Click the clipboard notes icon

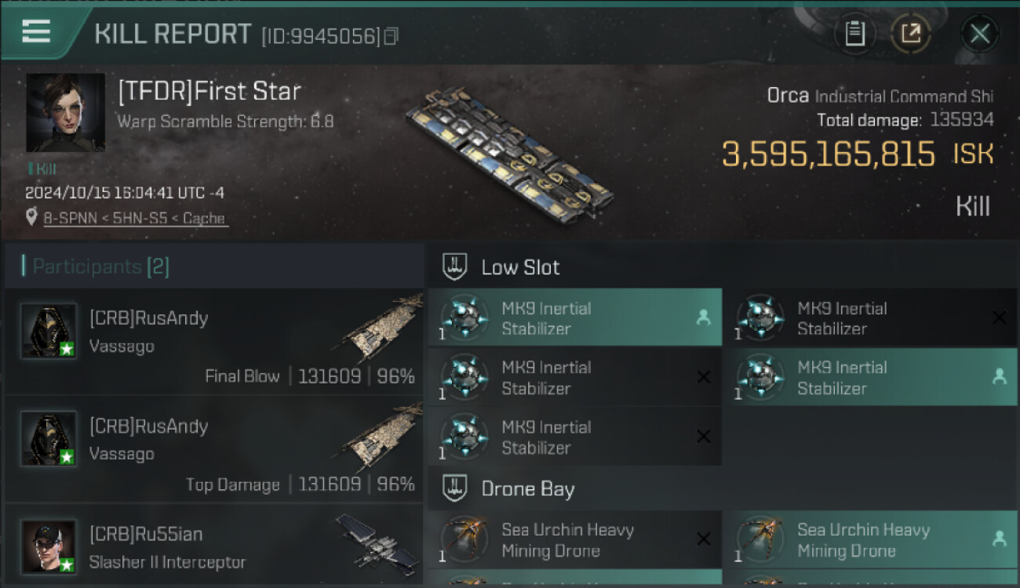(x=854, y=34)
